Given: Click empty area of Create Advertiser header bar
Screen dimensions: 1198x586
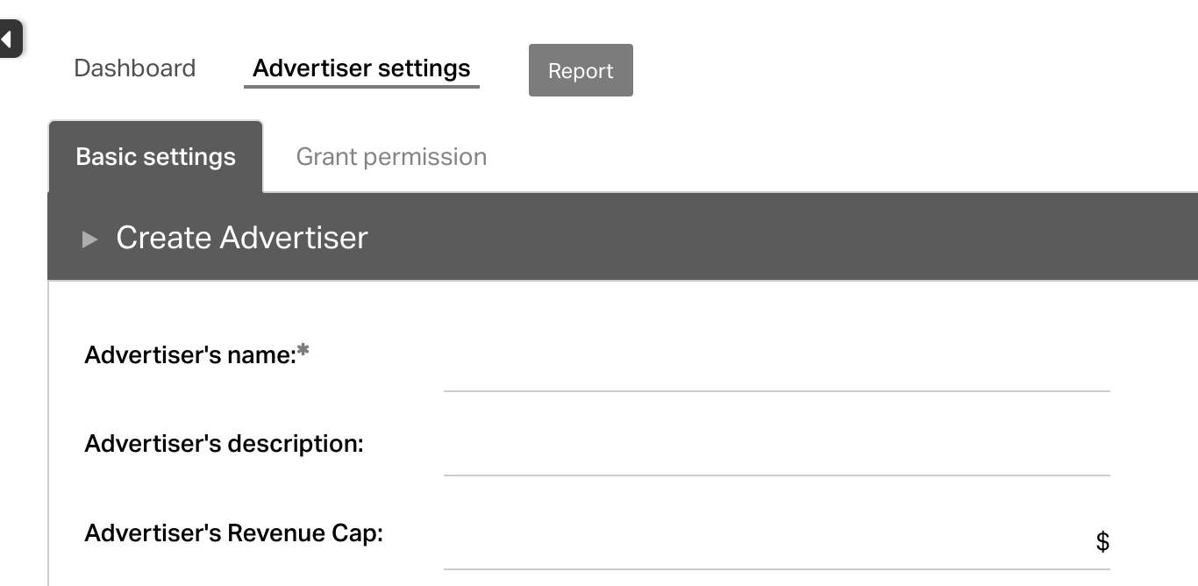Looking at the screenshot, I should pos(745,238).
